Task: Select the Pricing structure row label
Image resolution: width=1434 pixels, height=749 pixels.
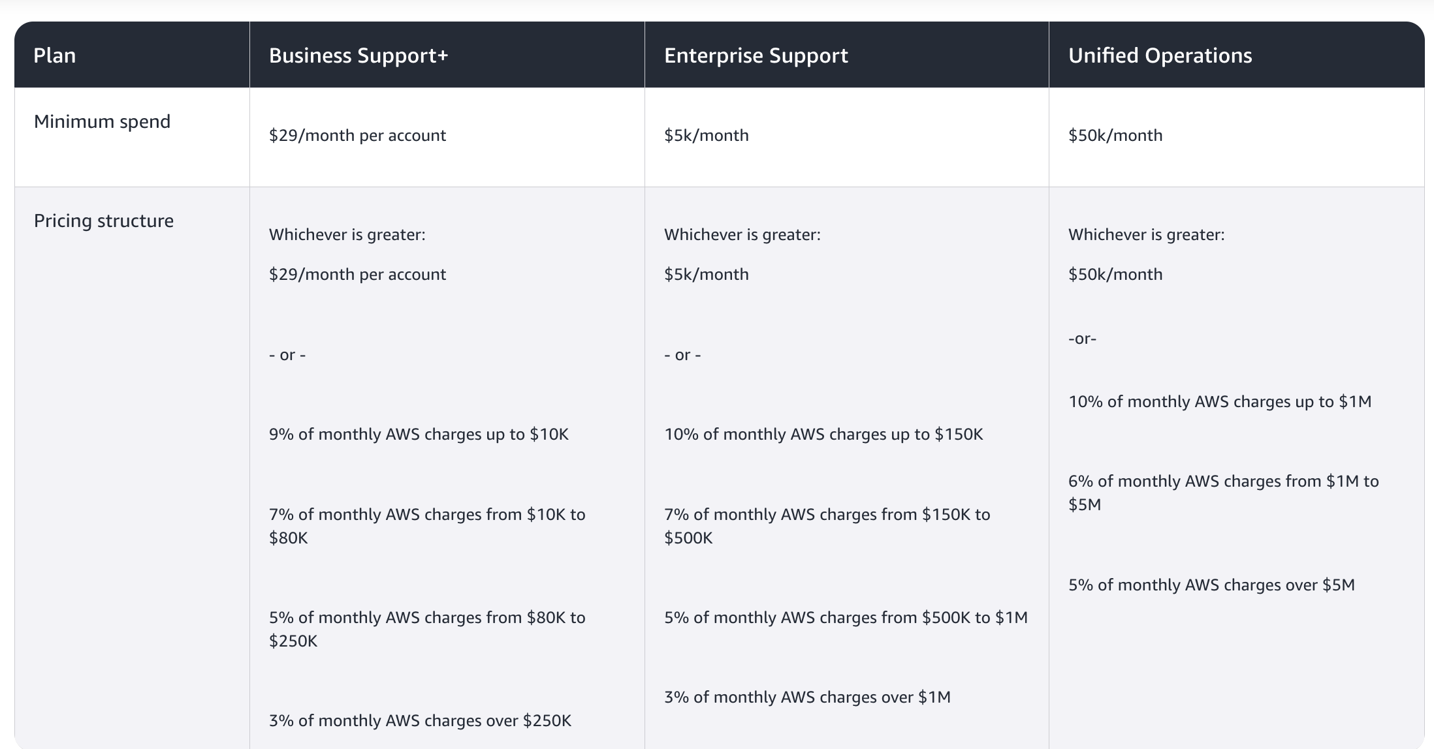Action: 104,221
